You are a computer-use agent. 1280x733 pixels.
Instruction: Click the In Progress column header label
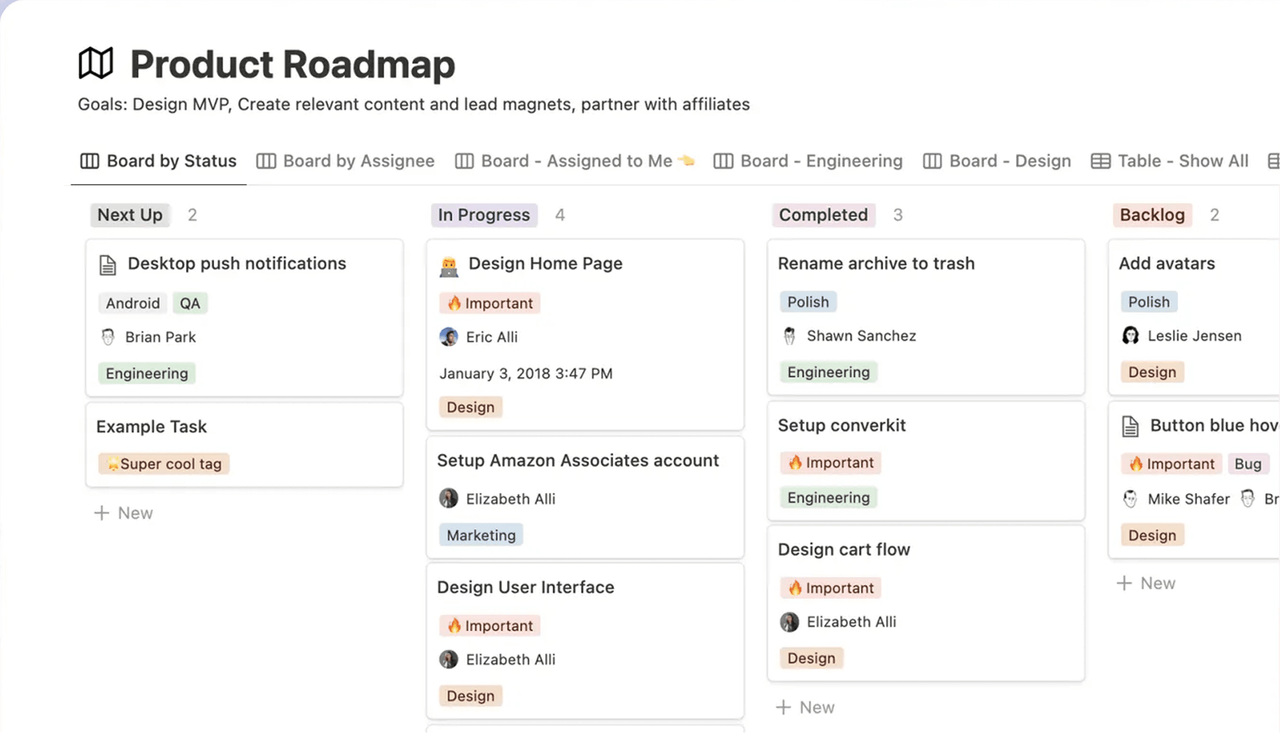point(484,215)
